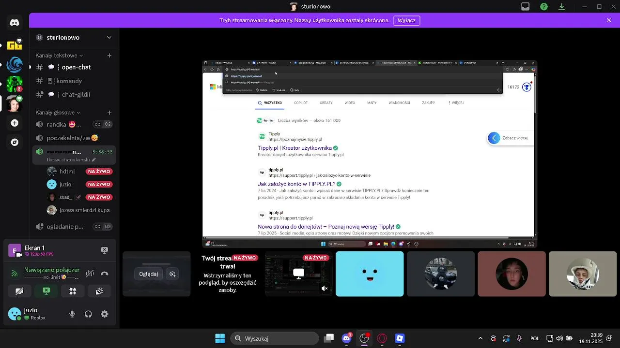Viewport: 620px width, 348px height.
Task: Open connection details signal icon
Action: 15,274
